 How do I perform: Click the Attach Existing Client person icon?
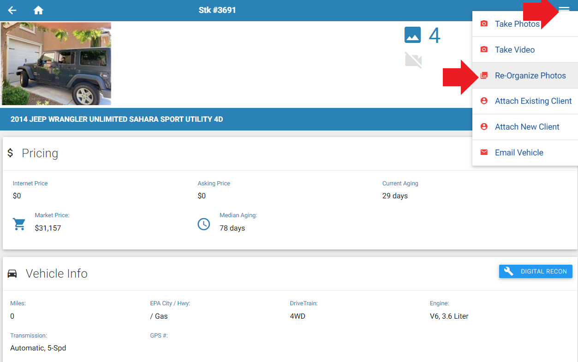tap(484, 101)
